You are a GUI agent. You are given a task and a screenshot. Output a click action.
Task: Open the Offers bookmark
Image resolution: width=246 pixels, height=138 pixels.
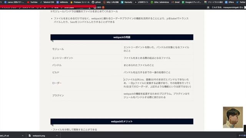click(229, 2)
